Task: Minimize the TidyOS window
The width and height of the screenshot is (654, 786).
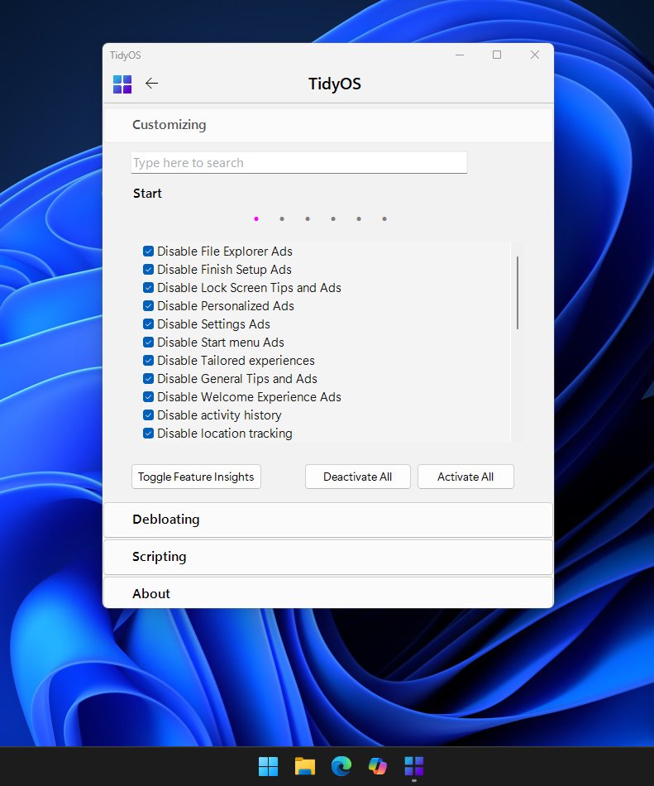Action: pos(460,55)
